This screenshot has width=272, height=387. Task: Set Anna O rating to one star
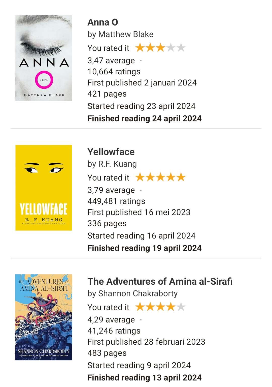pos(140,48)
